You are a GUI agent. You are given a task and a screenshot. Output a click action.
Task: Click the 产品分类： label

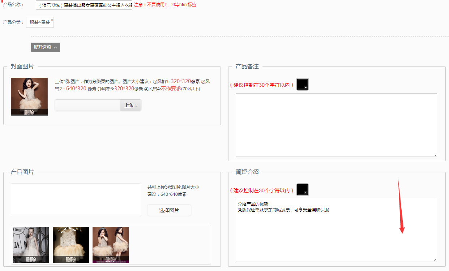[x=13, y=22]
